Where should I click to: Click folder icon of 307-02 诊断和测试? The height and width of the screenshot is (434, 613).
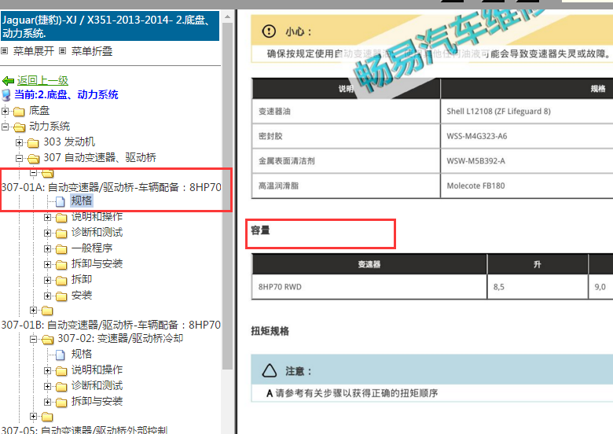[x=61, y=387]
